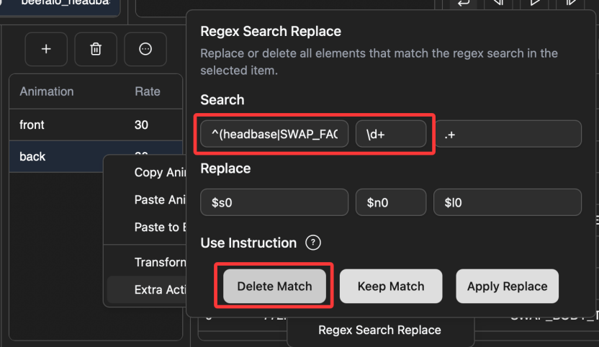599x347 pixels.
Task: Step to the next frame
Action: tap(571, 4)
